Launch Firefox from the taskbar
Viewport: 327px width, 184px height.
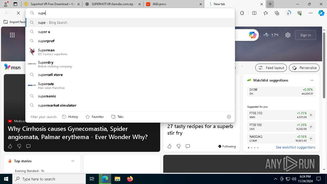tap(130, 179)
